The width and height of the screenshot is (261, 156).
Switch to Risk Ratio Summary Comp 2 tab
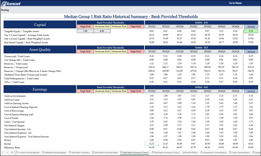pyautogui.click(x=166, y=153)
